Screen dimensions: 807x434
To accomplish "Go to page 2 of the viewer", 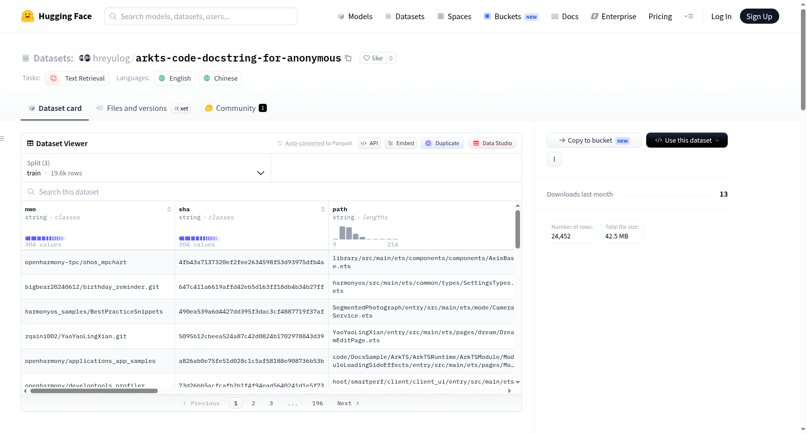I will (x=253, y=403).
